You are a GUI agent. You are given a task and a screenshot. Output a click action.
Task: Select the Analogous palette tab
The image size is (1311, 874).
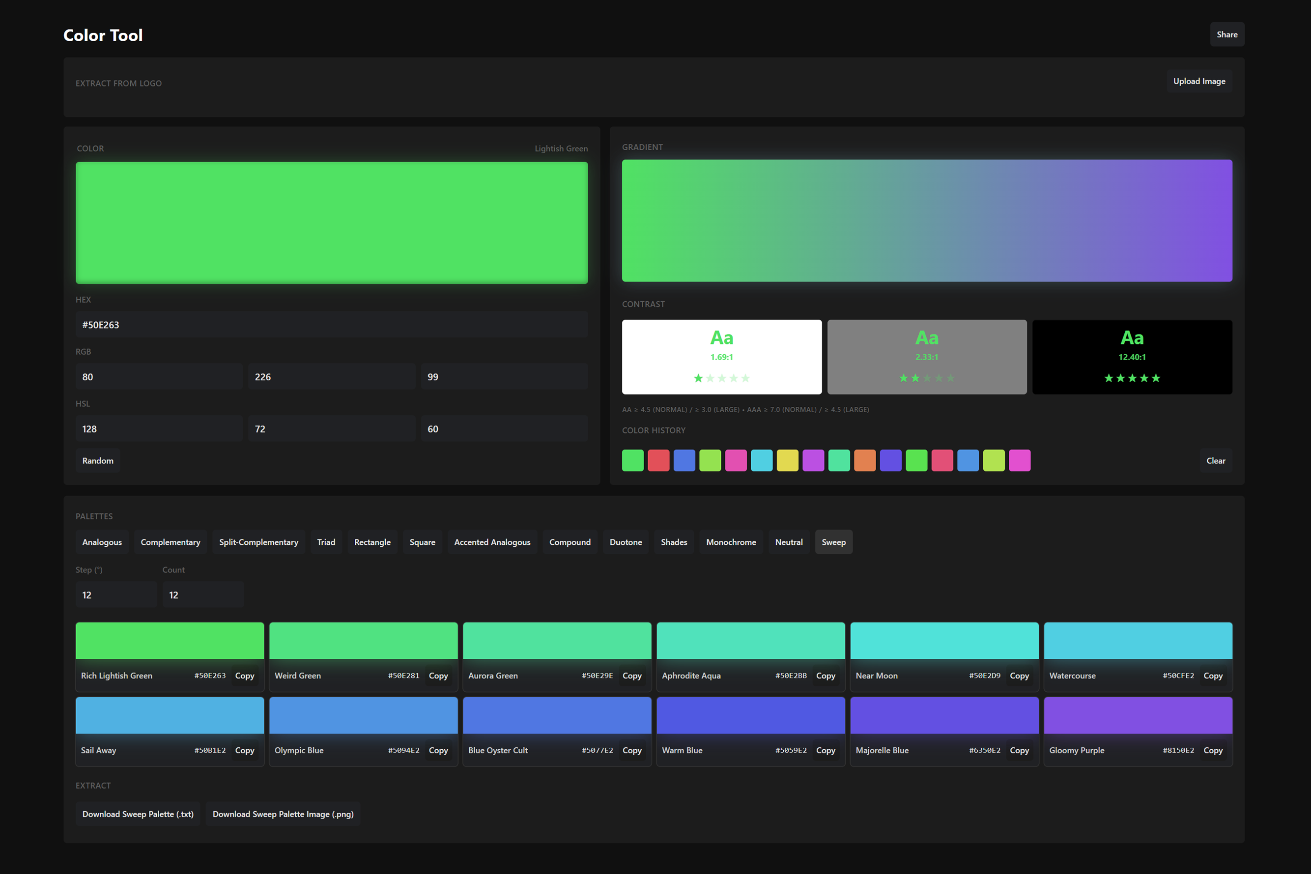click(x=102, y=542)
